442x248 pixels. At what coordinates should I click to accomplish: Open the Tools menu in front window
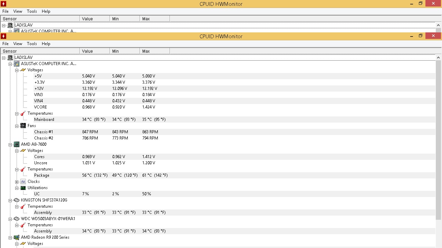coord(32,44)
